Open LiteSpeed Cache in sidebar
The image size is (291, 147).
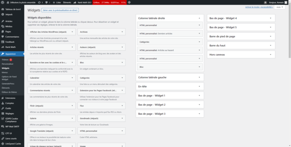click(12, 144)
